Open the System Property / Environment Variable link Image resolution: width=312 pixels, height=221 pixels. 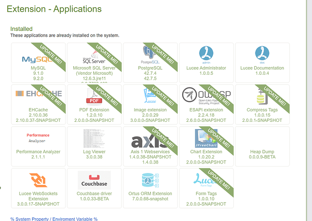[x=54, y=219]
